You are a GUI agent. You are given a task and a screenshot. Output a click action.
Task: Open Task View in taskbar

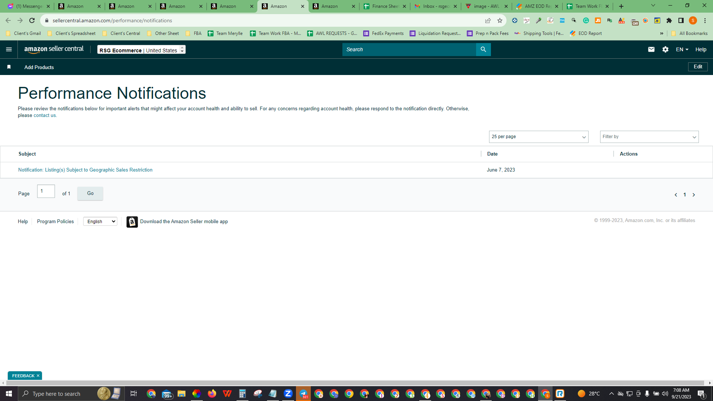coord(134,394)
